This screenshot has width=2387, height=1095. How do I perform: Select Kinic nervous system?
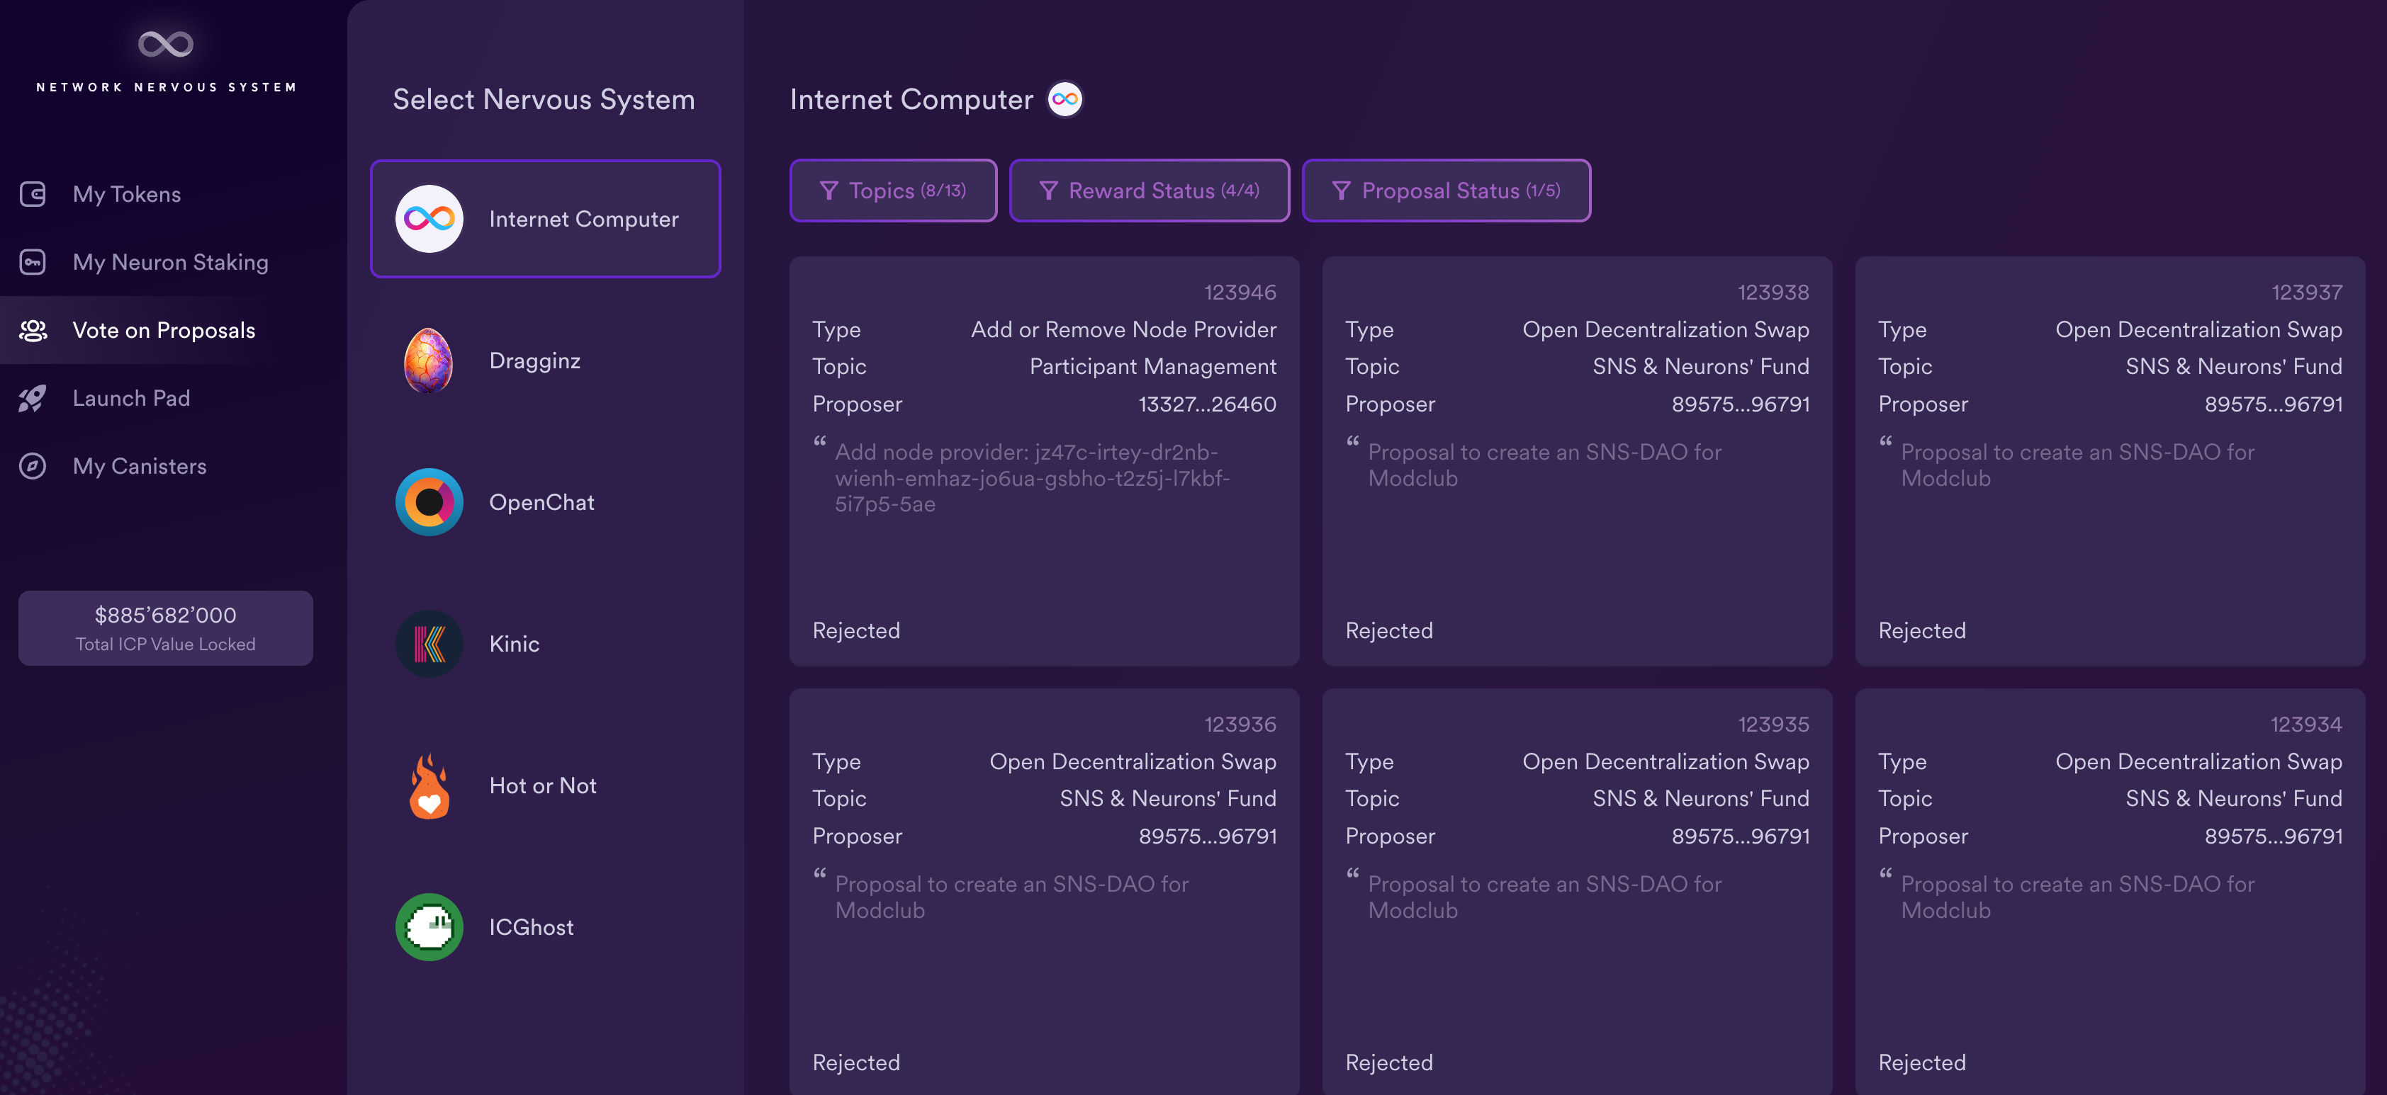[x=545, y=644]
